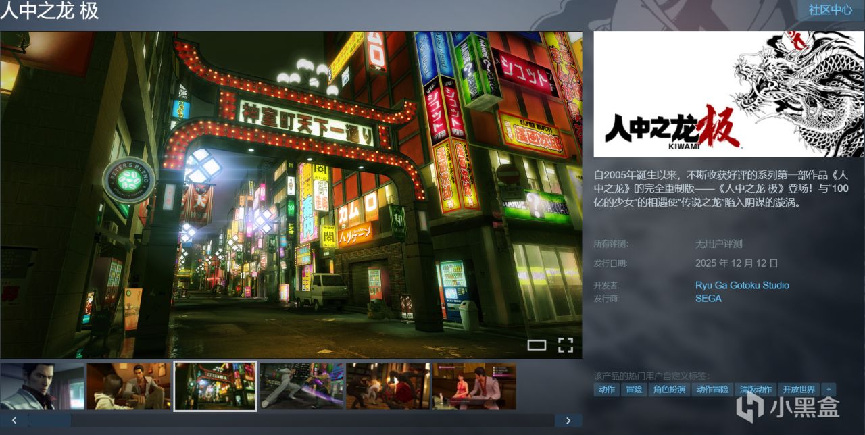865x435 pixels.
Task: Open fullscreen view icon on screenshot
Action: [566, 345]
